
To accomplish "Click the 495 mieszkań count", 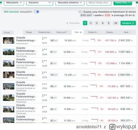I will tap(11, 12).
